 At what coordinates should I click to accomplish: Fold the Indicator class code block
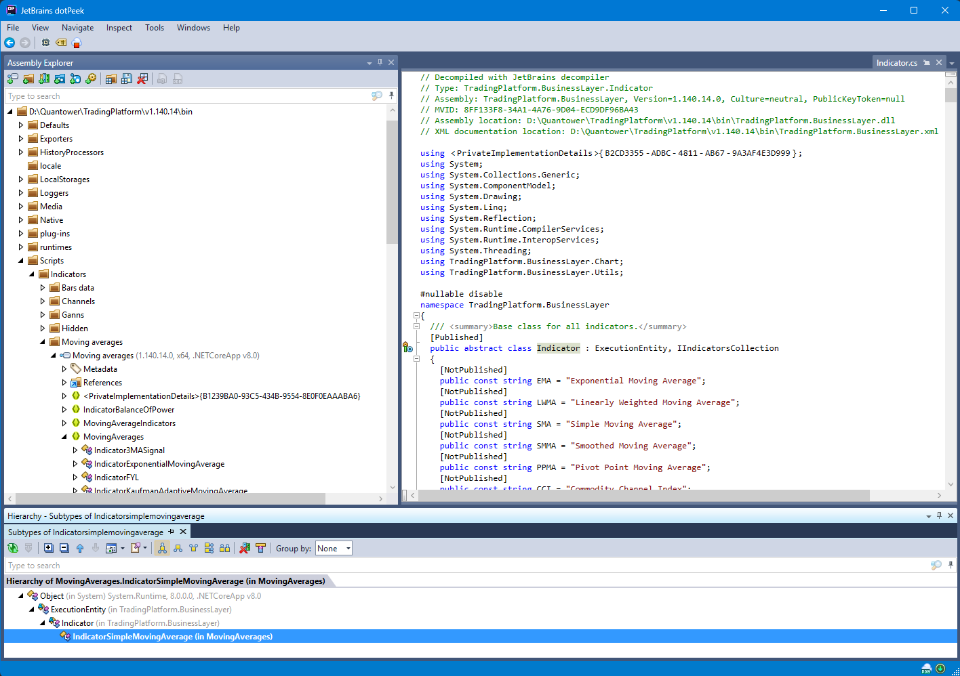[x=417, y=358]
